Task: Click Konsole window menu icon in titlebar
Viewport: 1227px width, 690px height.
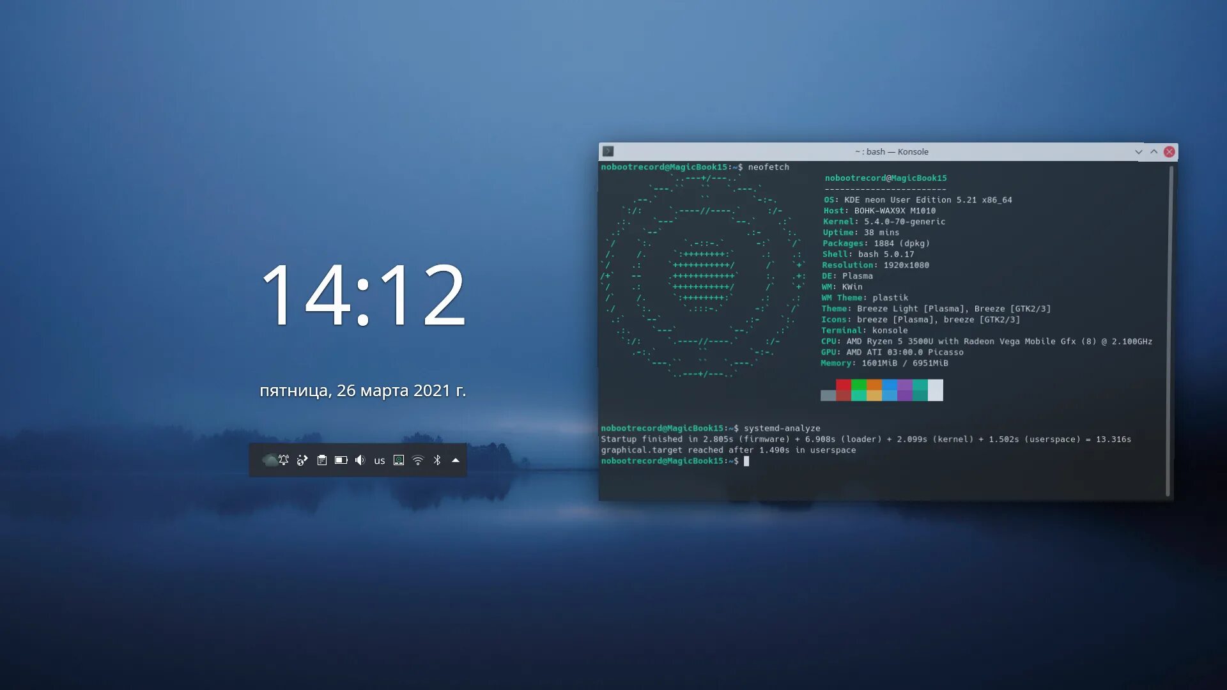Action: click(x=608, y=151)
